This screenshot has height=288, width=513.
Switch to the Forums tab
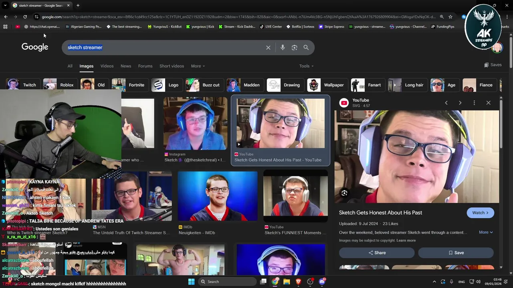pyautogui.click(x=145, y=66)
